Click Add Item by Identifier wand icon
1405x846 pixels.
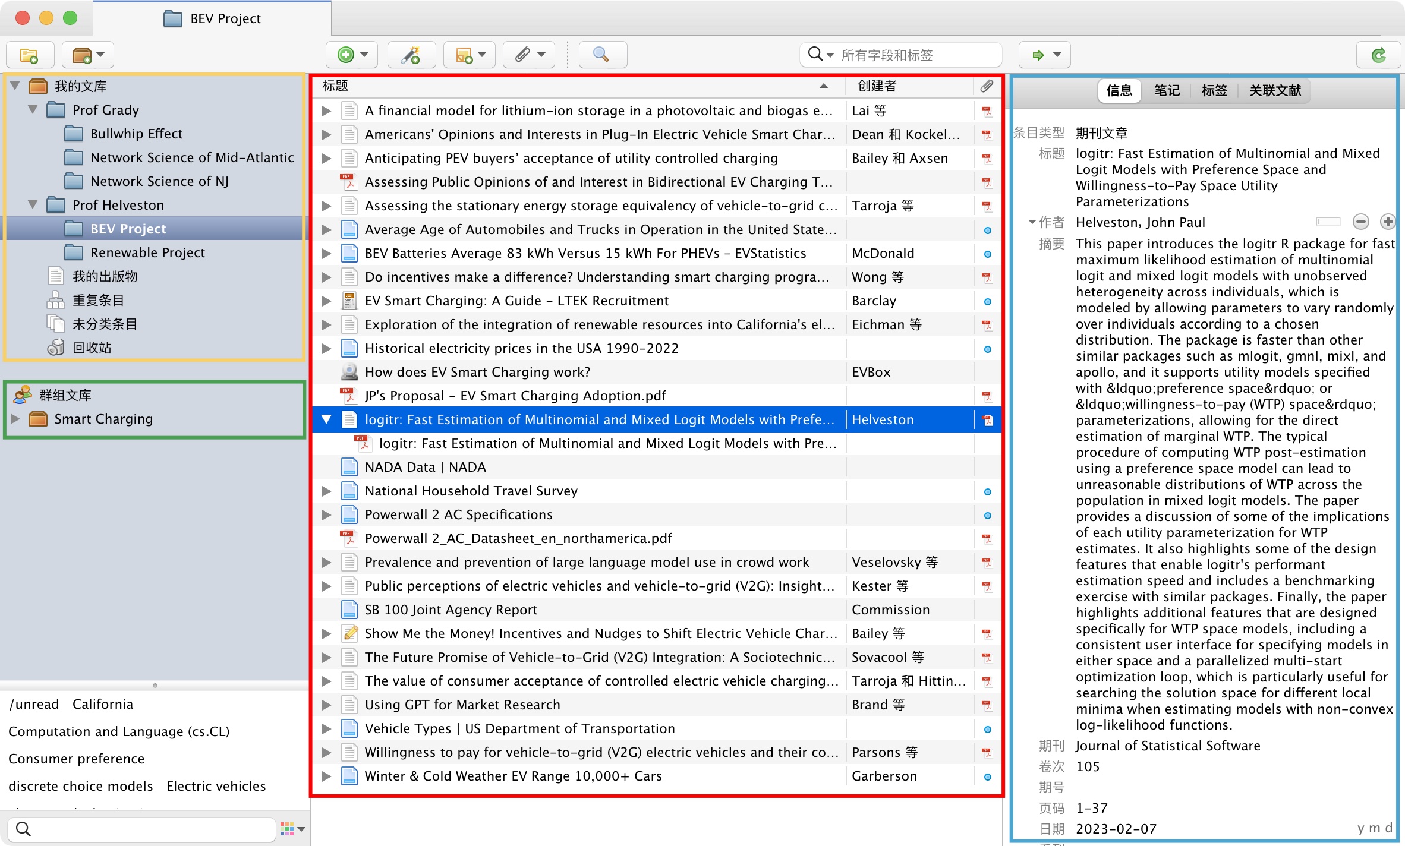(411, 55)
